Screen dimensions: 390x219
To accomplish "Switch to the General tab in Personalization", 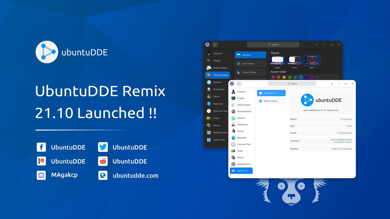I will [250, 55].
